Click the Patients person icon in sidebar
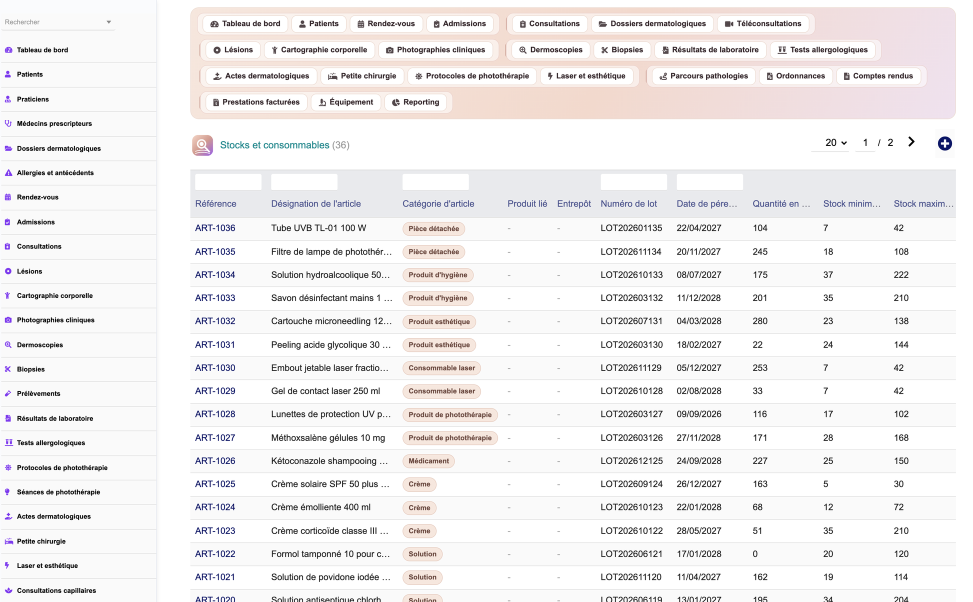The width and height of the screenshot is (973, 602). 8,74
